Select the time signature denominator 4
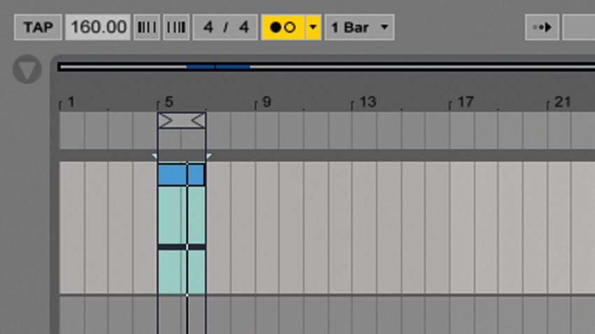The image size is (595, 334). click(x=244, y=27)
